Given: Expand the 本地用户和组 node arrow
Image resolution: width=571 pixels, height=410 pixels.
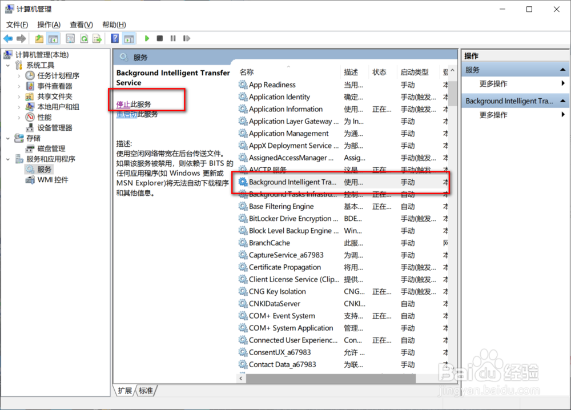Looking at the screenshot, I should 19,107.
